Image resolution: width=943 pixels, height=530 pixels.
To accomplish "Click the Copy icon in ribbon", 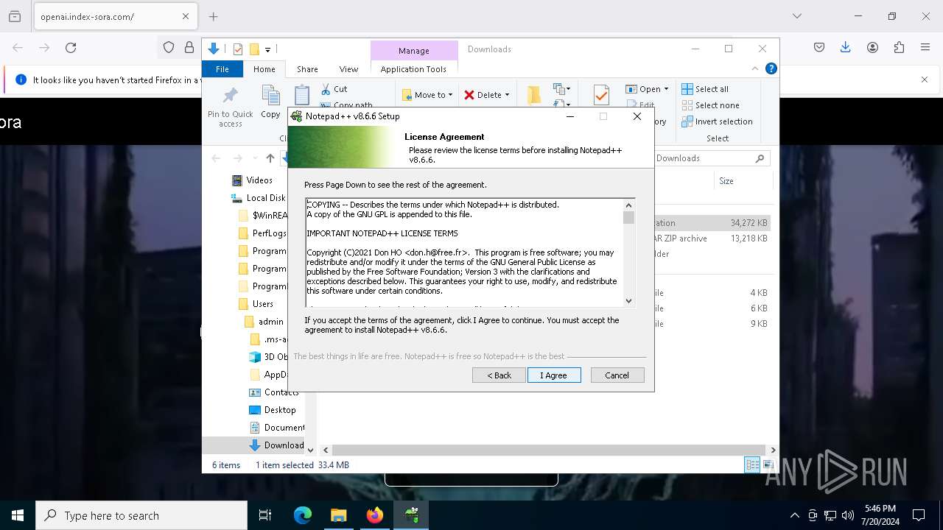I will click(271, 96).
